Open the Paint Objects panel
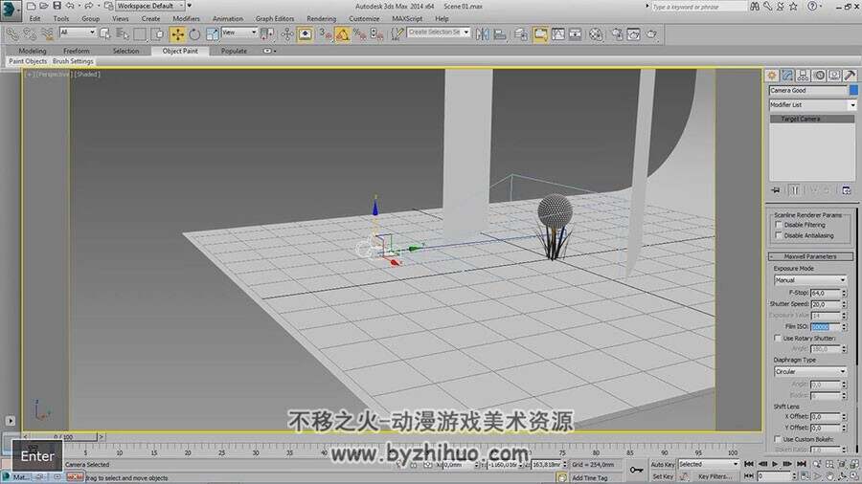 coord(28,61)
